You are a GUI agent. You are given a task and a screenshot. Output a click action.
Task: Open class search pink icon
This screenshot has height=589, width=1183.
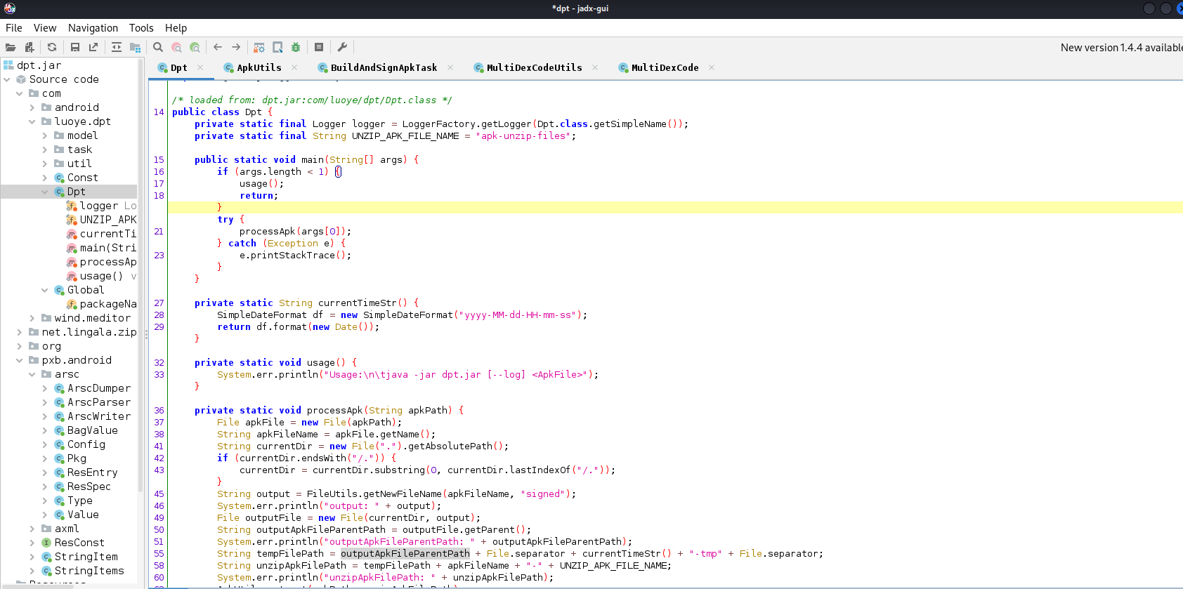tap(176, 47)
